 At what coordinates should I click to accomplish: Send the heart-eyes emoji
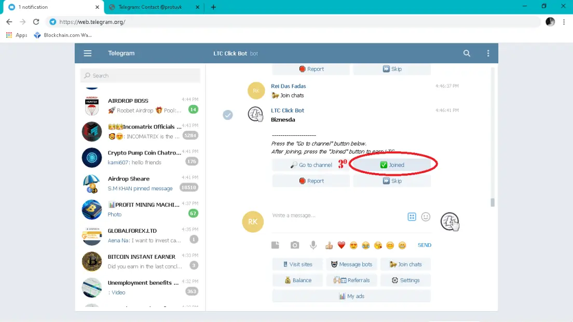click(353, 245)
